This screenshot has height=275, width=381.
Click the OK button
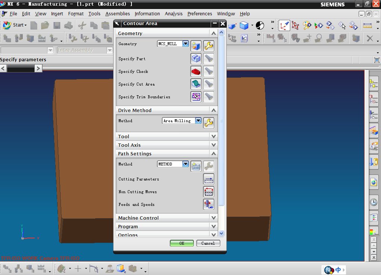182,243
